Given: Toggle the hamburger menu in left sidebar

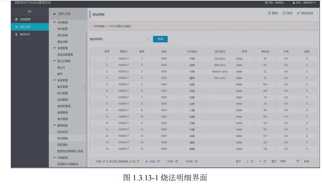Looking at the screenshot, I should [29, 12].
